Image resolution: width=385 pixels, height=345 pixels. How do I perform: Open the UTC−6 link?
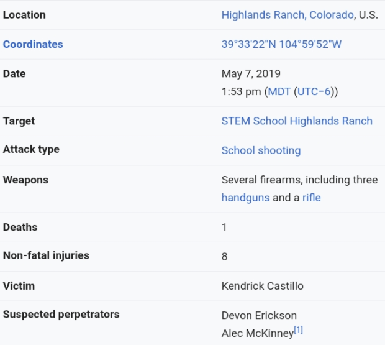[315, 91]
